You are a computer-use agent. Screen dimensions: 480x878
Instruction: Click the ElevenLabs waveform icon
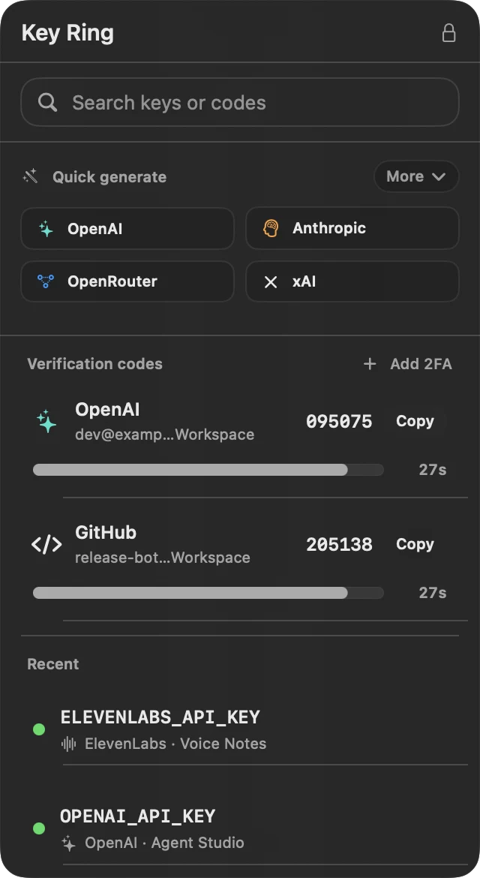point(69,744)
